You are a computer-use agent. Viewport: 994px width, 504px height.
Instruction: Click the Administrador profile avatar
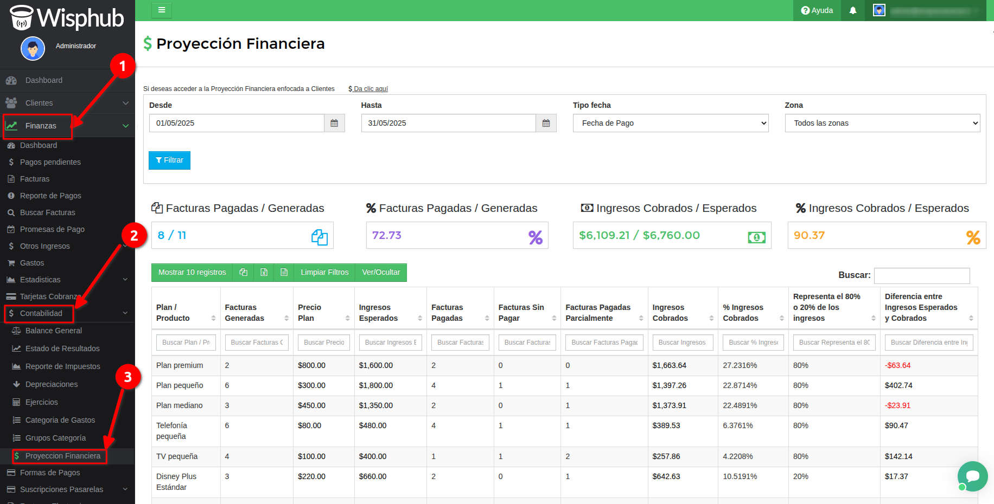click(33, 49)
